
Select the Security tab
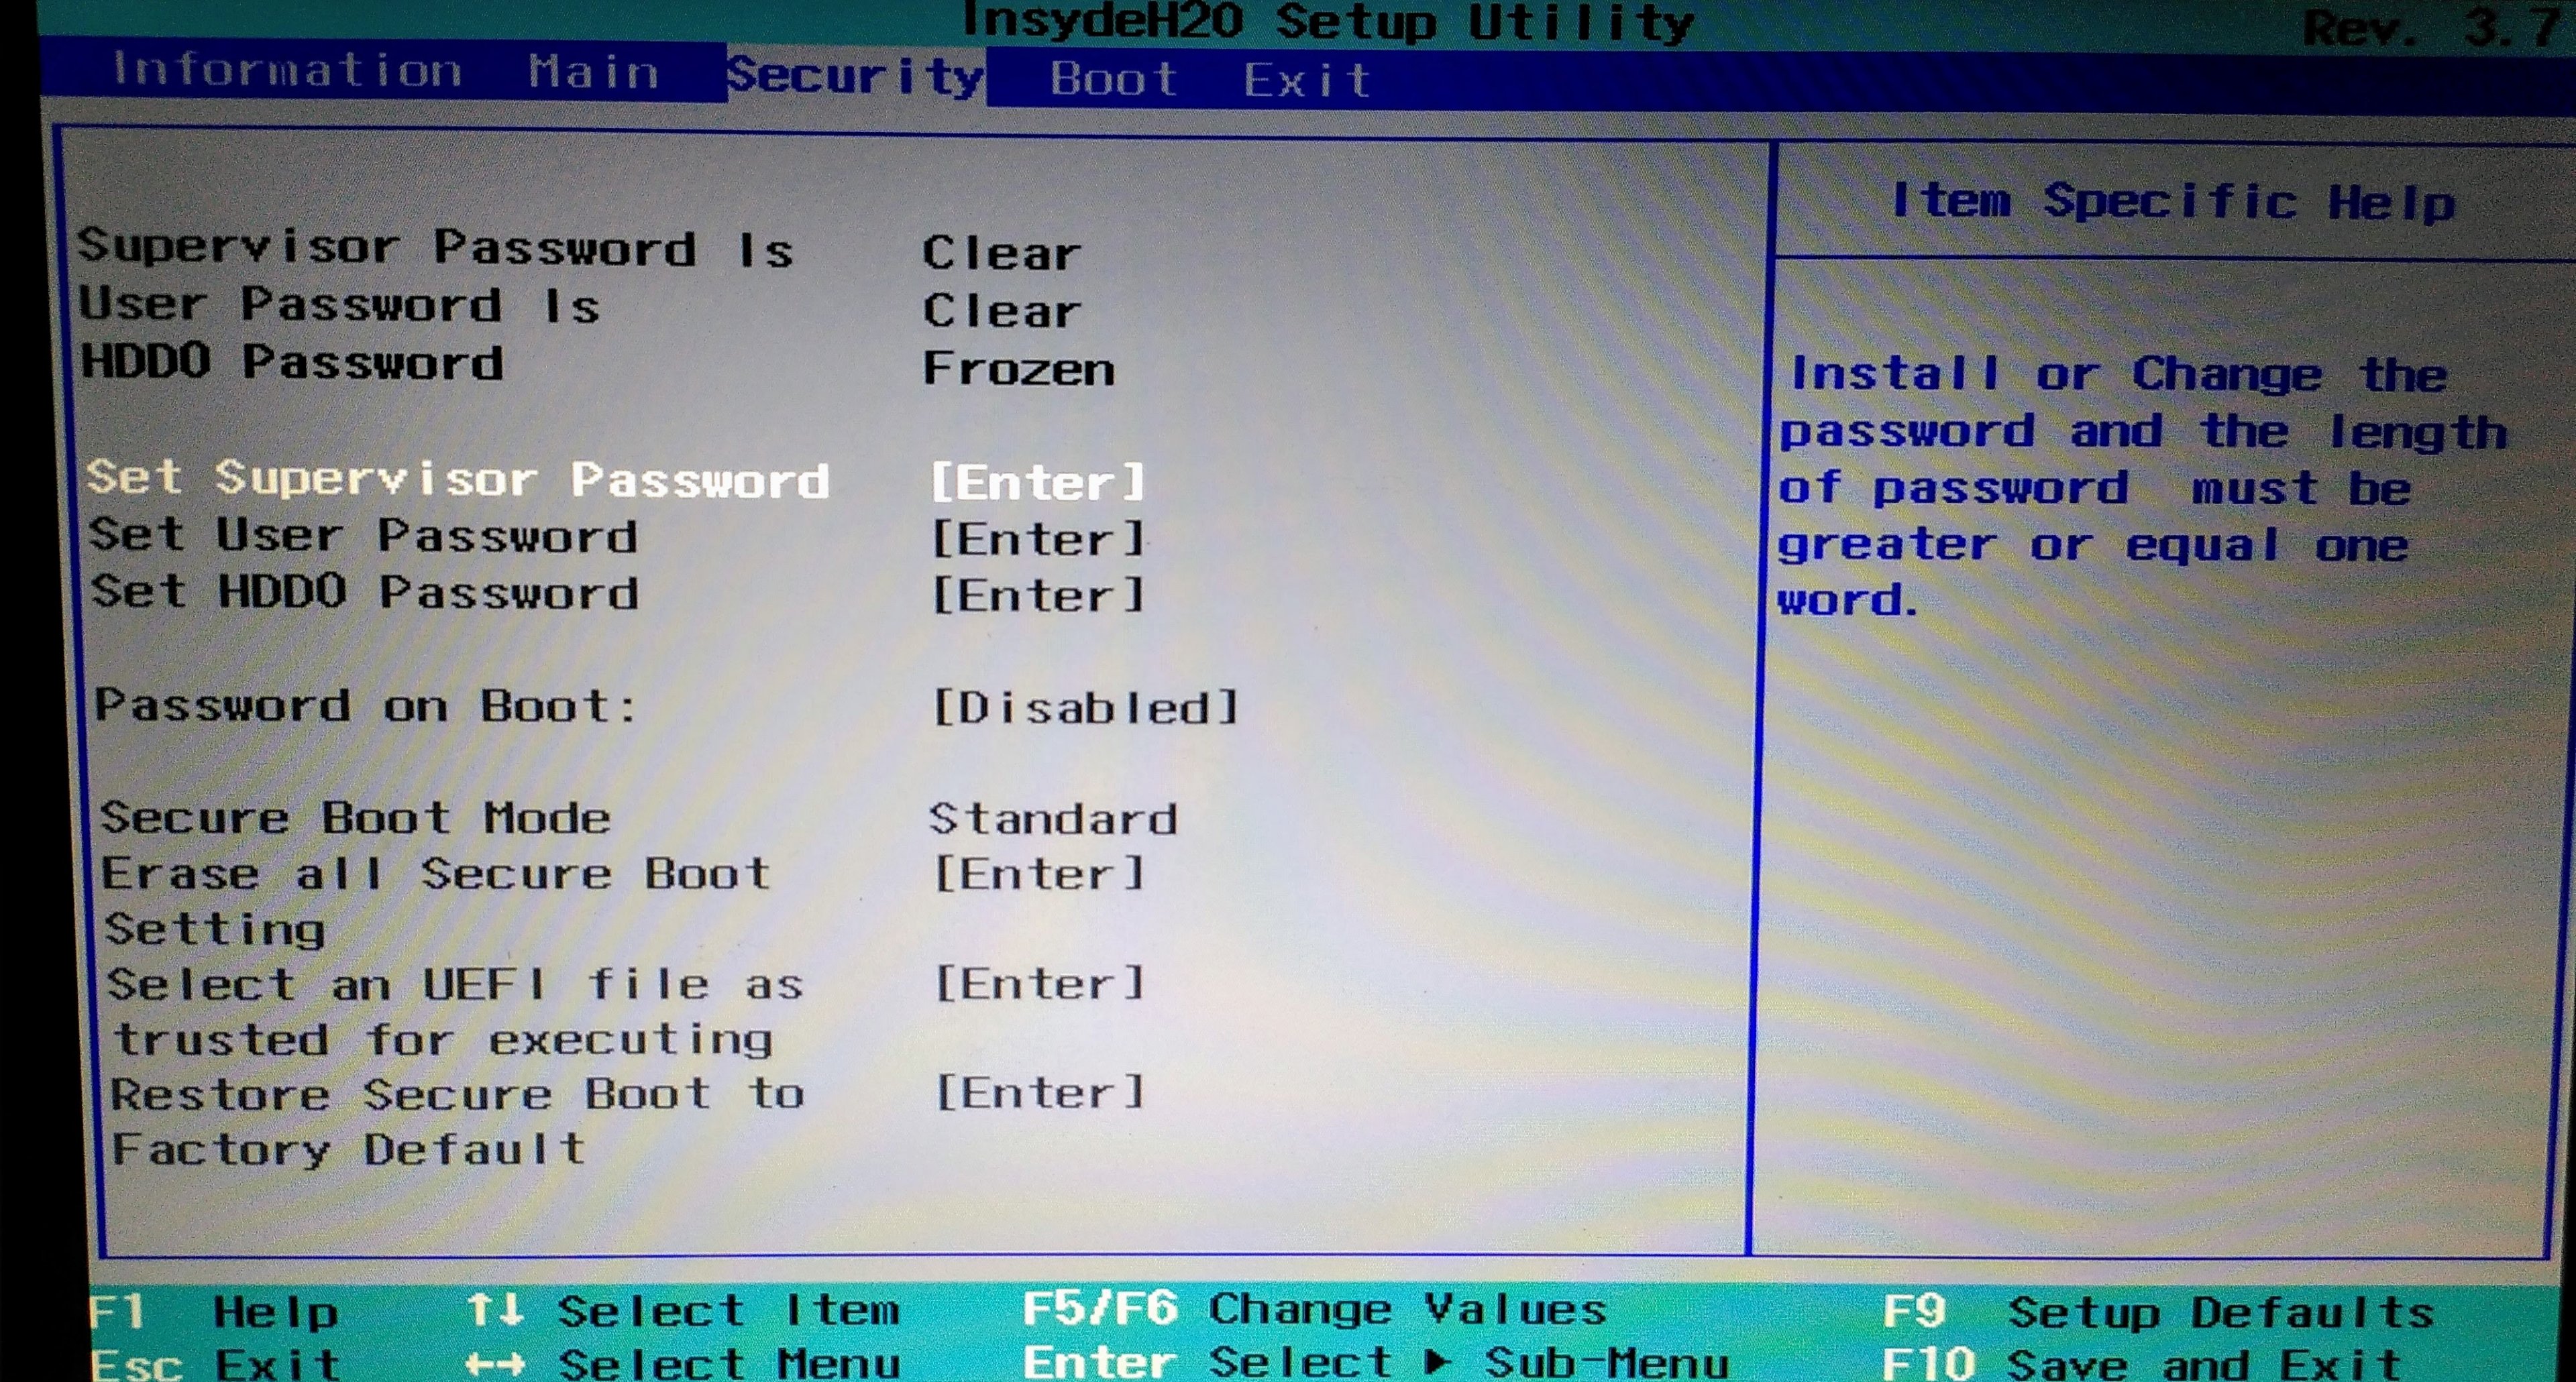(x=855, y=75)
